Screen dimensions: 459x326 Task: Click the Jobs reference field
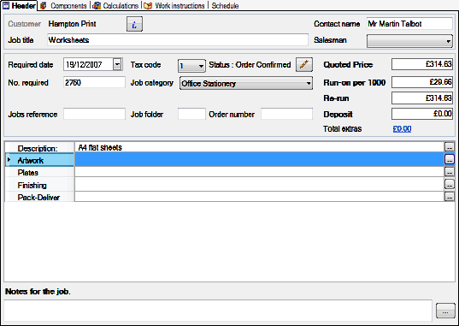94,114
